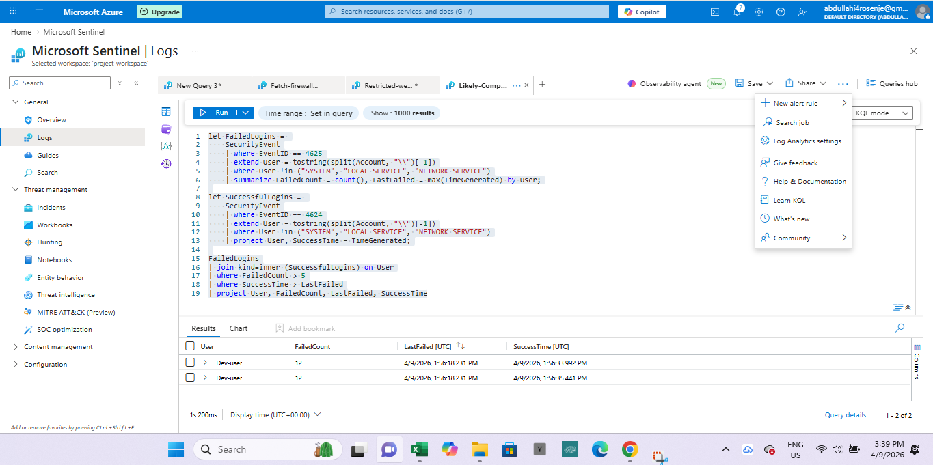Run the query with the Run button
Viewport: 933px width, 465px height.
(215, 113)
